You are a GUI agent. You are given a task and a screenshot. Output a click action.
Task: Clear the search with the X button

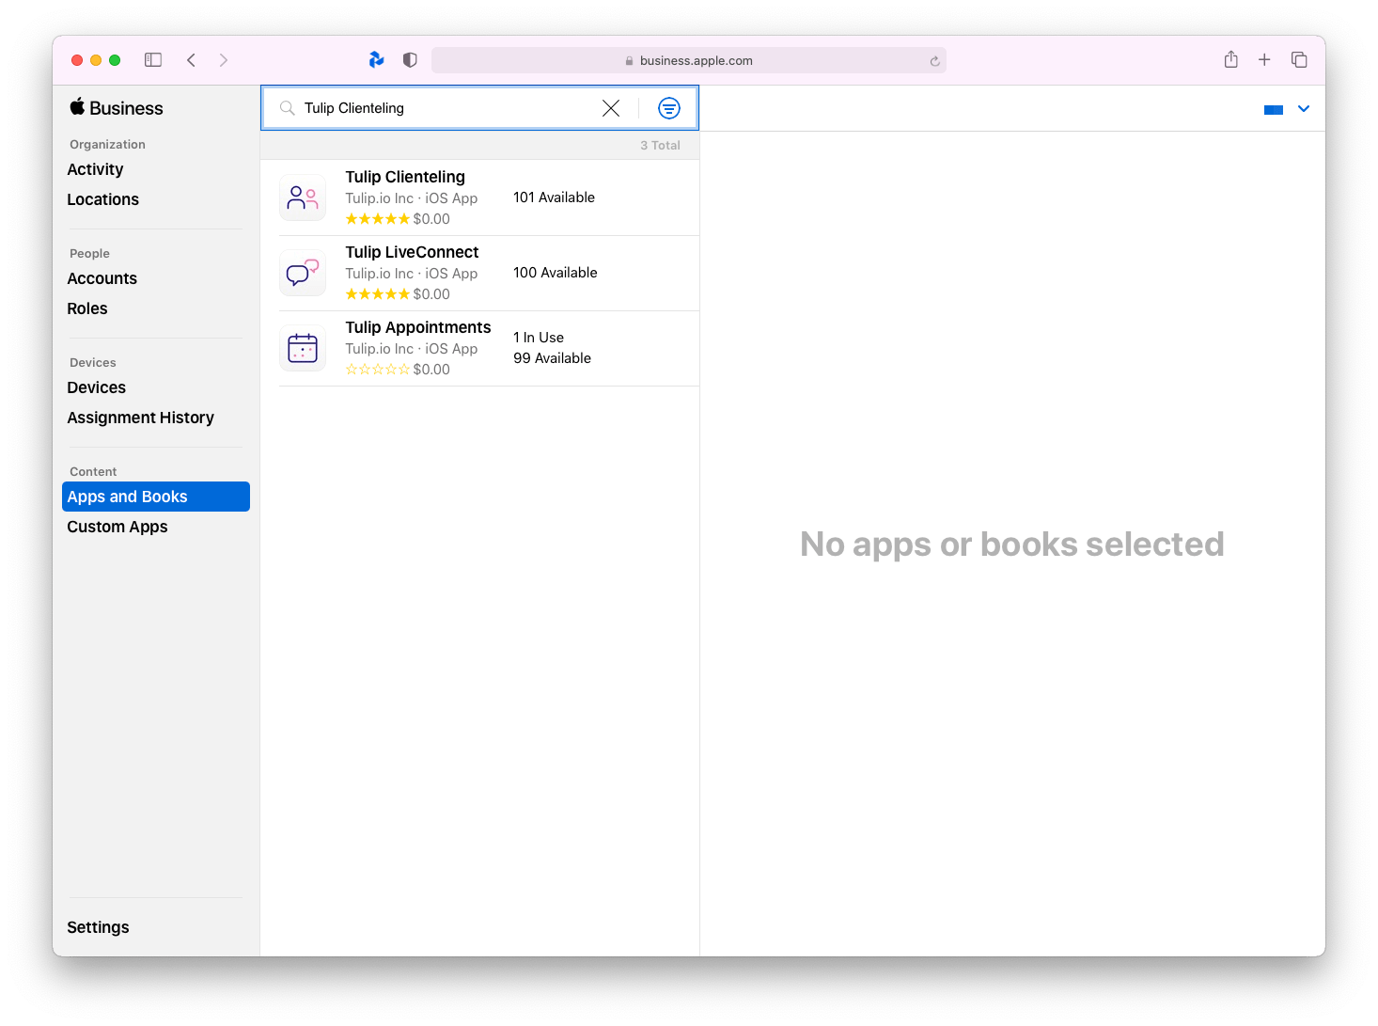(x=611, y=107)
